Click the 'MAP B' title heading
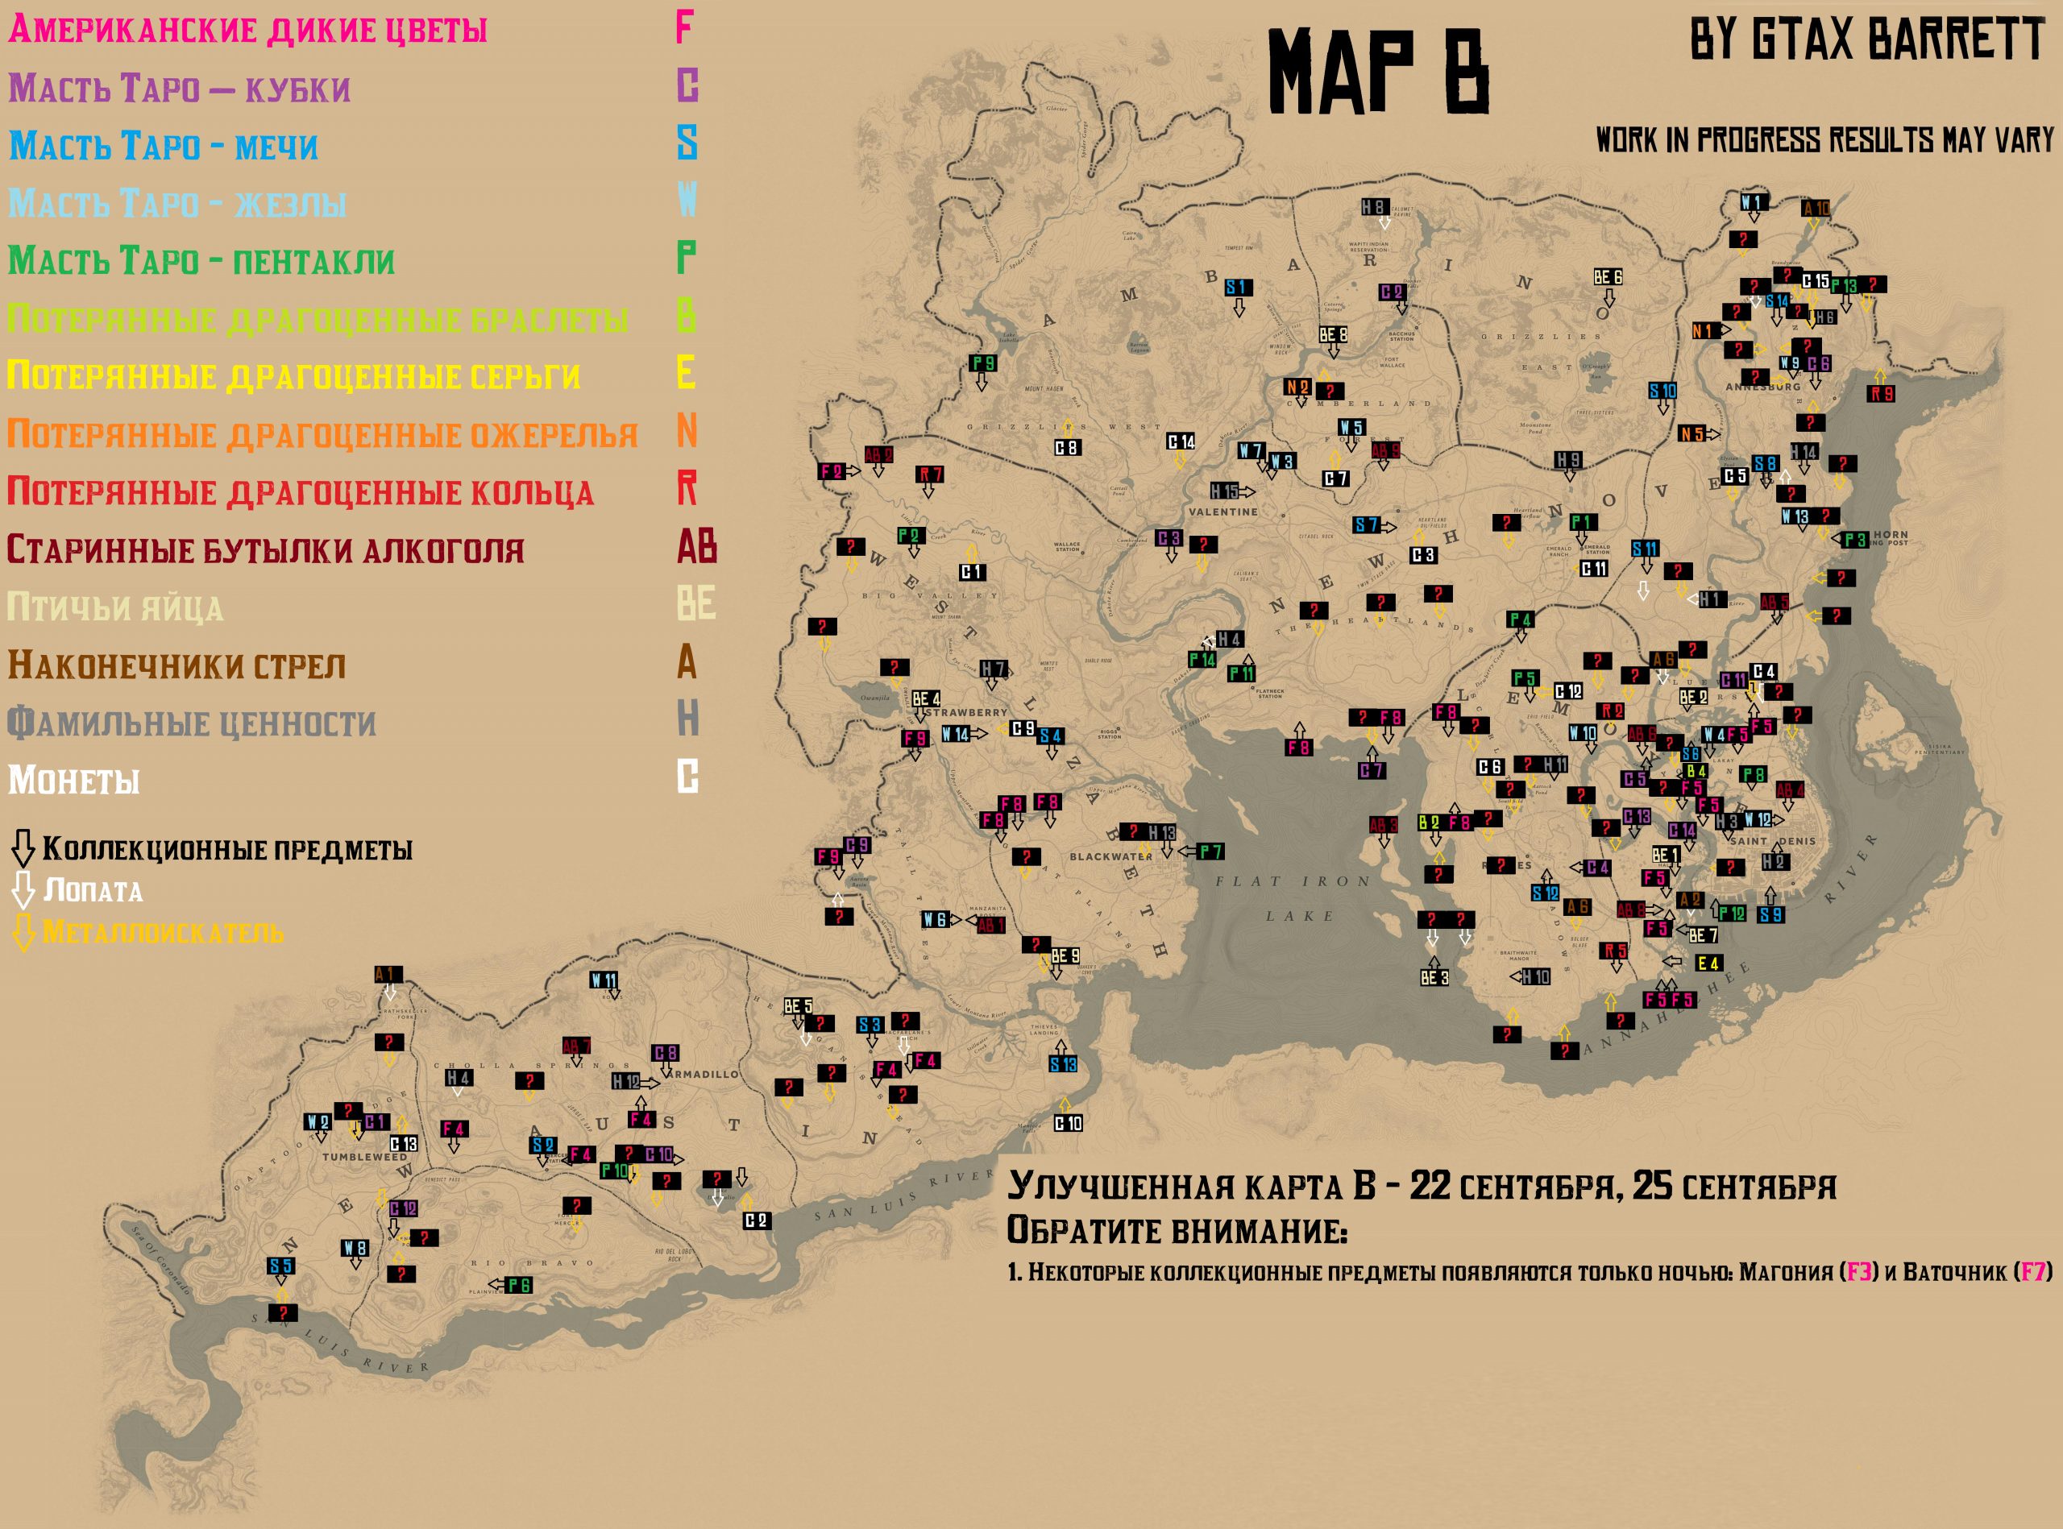 (x=1379, y=73)
